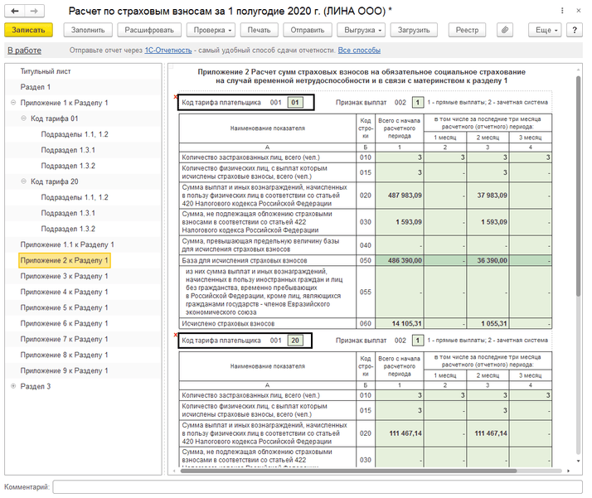This screenshot has width=592, height=498.
Task: Open the Еще menu
Action: tap(546, 30)
